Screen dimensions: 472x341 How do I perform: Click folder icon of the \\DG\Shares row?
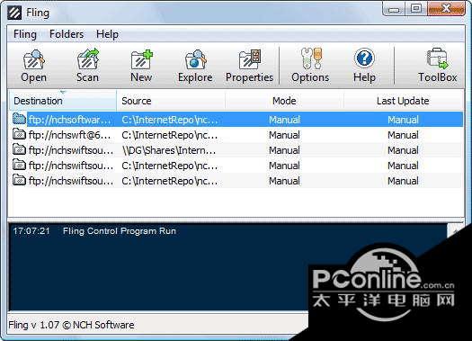[x=19, y=149]
